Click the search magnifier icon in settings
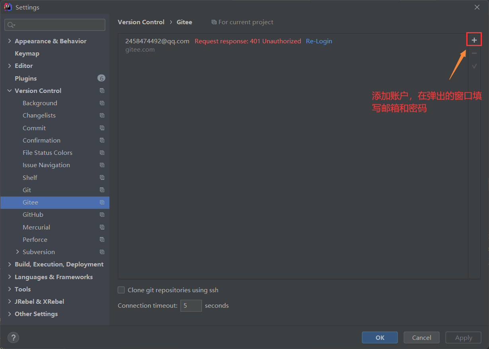The height and width of the screenshot is (349, 489). pyautogui.click(x=11, y=25)
